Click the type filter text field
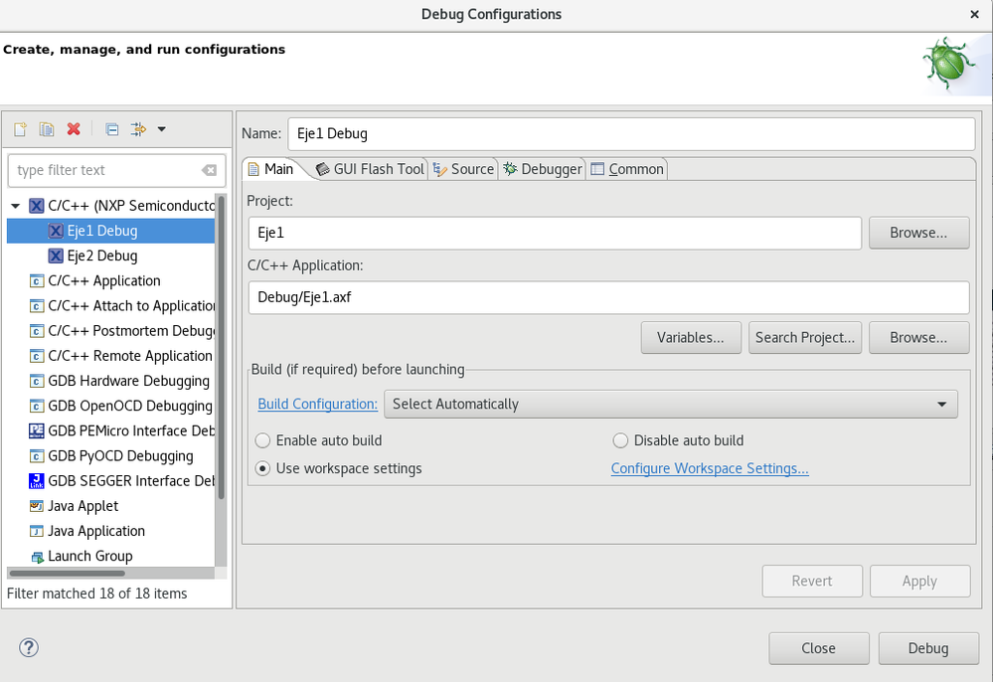993x682 pixels. [104, 170]
